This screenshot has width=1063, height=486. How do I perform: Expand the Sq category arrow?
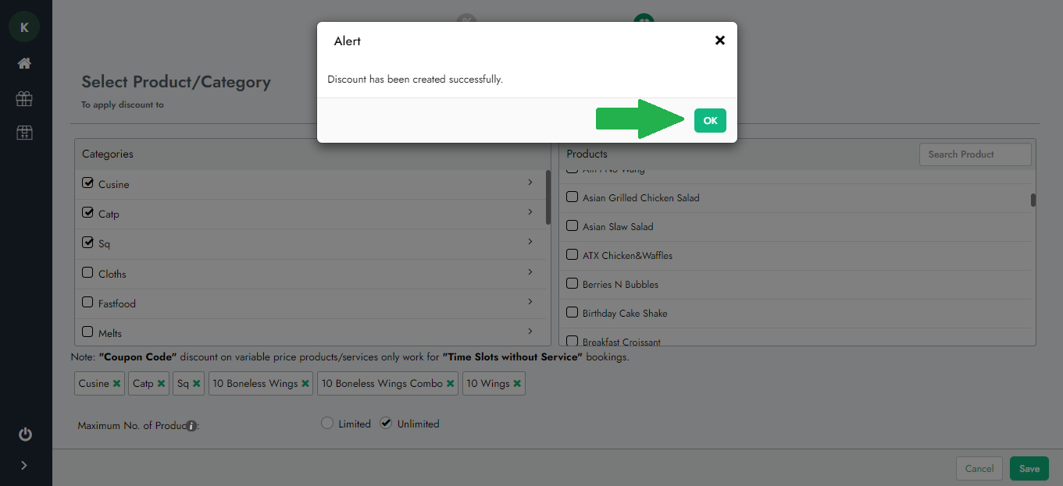click(x=530, y=242)
